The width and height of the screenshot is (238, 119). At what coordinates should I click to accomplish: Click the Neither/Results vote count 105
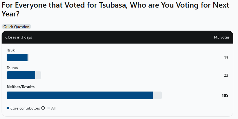(x=225, y=96)
